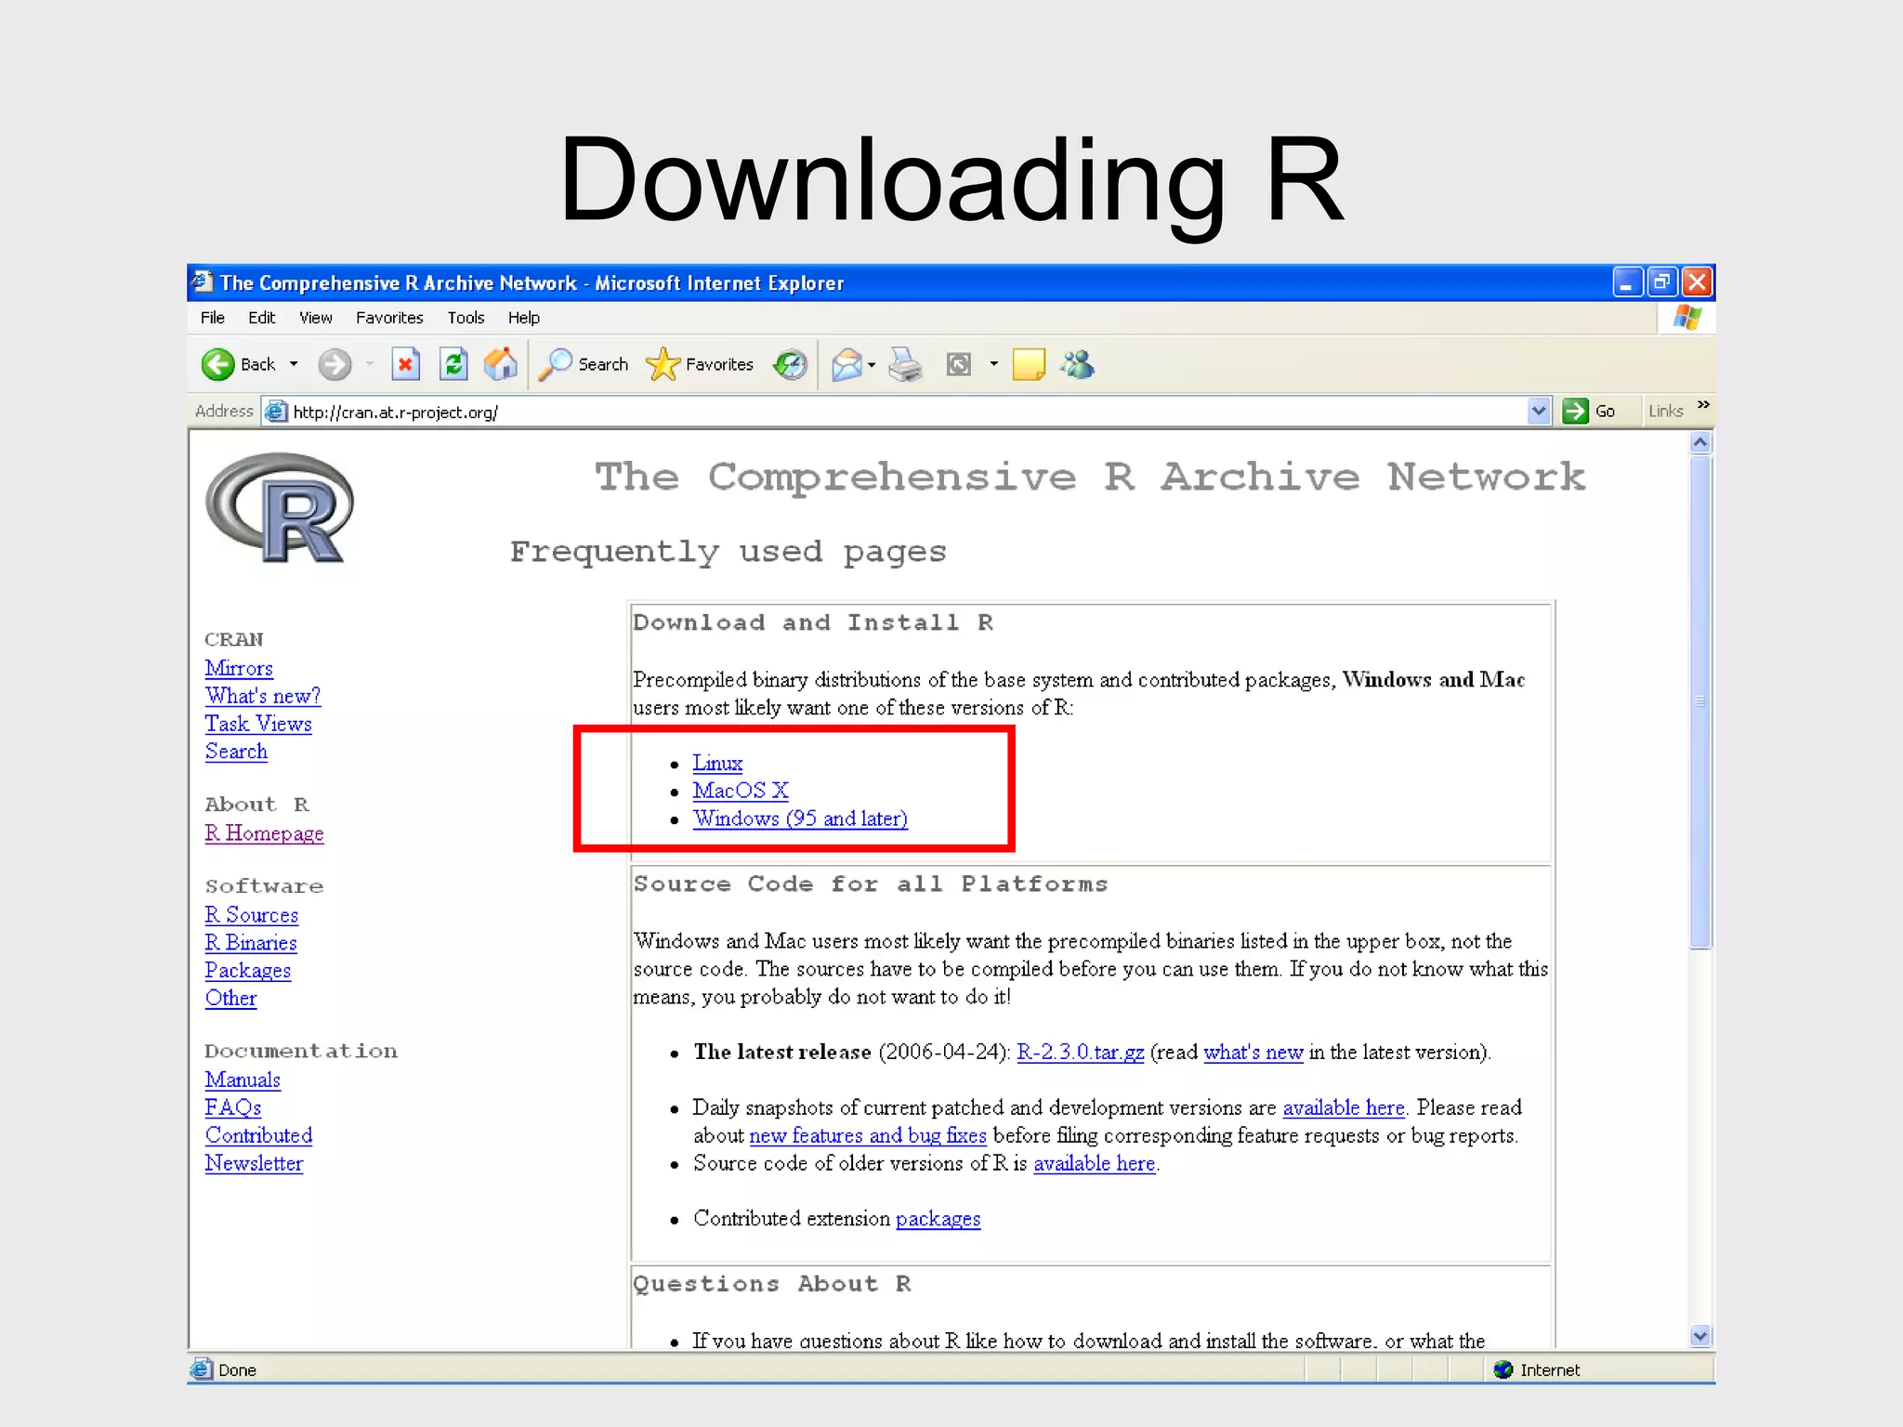Click the scrollbar down arrow
Screen dimensions: 1903x1427
[x=1700, y=1336]
